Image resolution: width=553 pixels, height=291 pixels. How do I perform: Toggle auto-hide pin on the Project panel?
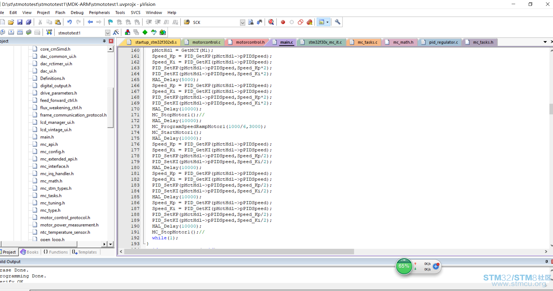[104, 41]
